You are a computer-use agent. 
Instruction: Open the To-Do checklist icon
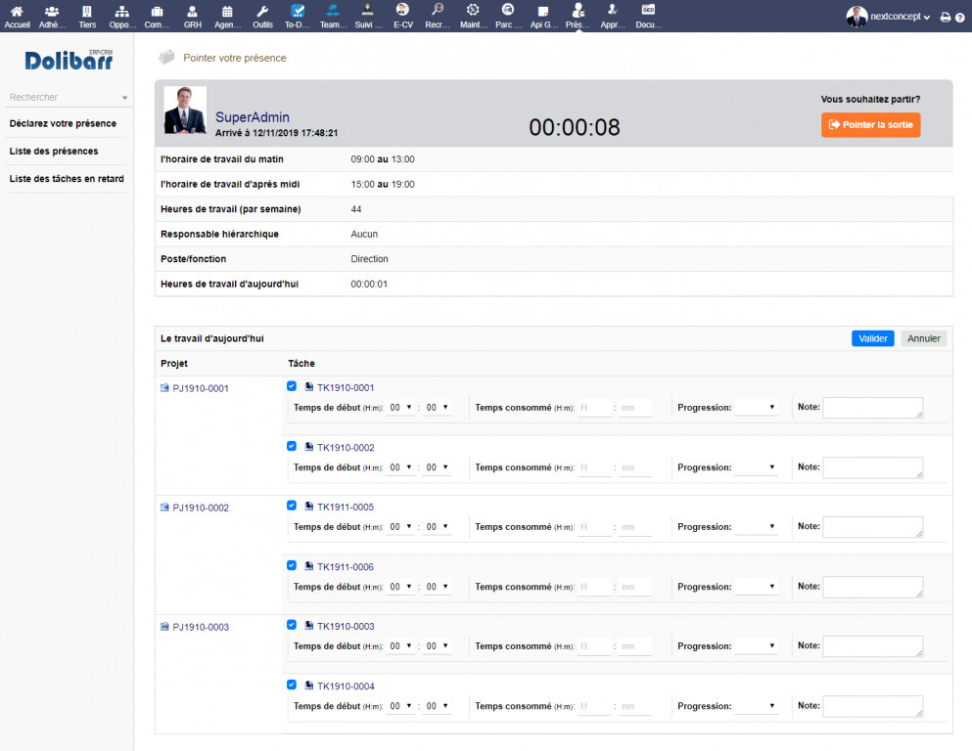pos(299,11)
